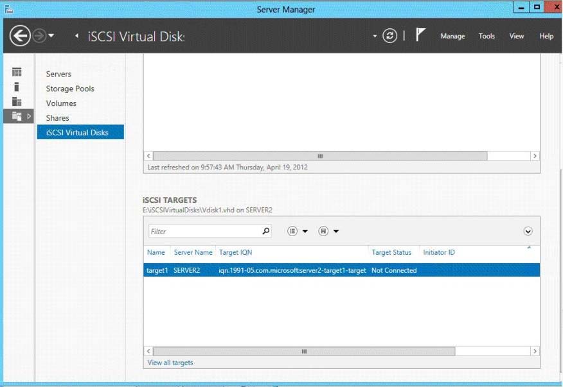
Task: Refresh Server Manager with circular arrows icon
Action: tap(389, 36)
